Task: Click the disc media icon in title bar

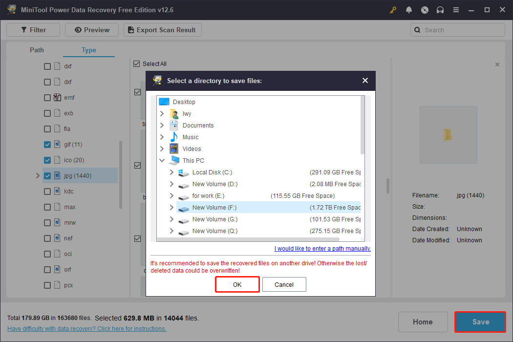Action: (x=425, y=10)
